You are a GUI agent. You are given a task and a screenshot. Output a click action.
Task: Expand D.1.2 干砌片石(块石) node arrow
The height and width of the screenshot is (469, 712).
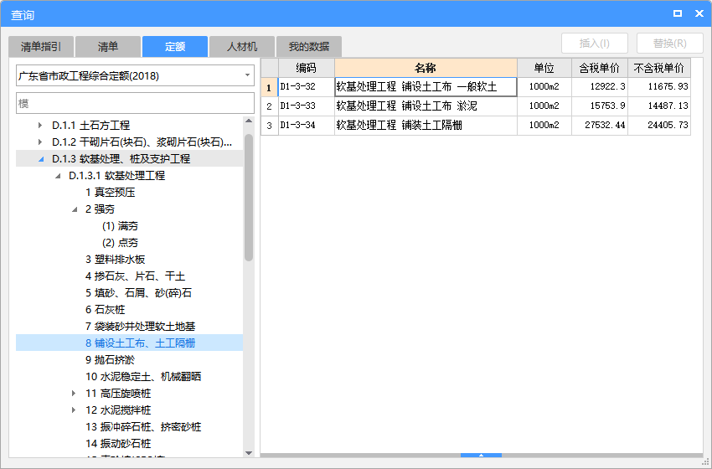tap(40, 142)
